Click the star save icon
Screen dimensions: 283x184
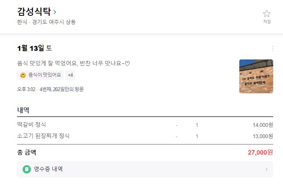click(267, 14)
